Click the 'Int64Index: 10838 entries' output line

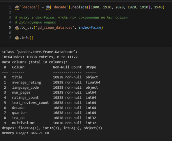point(40,57)
